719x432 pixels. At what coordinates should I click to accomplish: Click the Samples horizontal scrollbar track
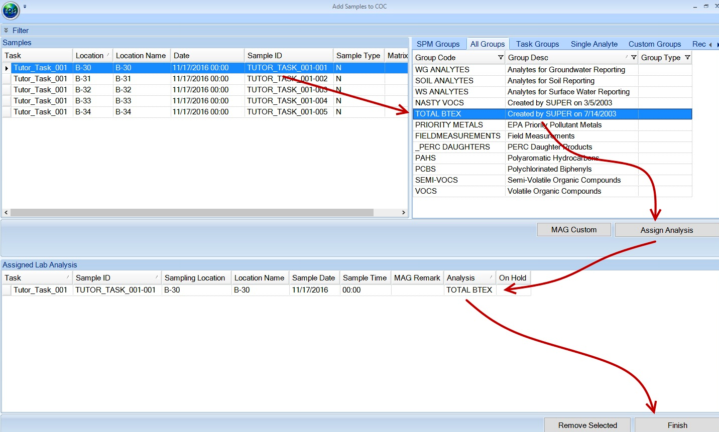point(387,213)
